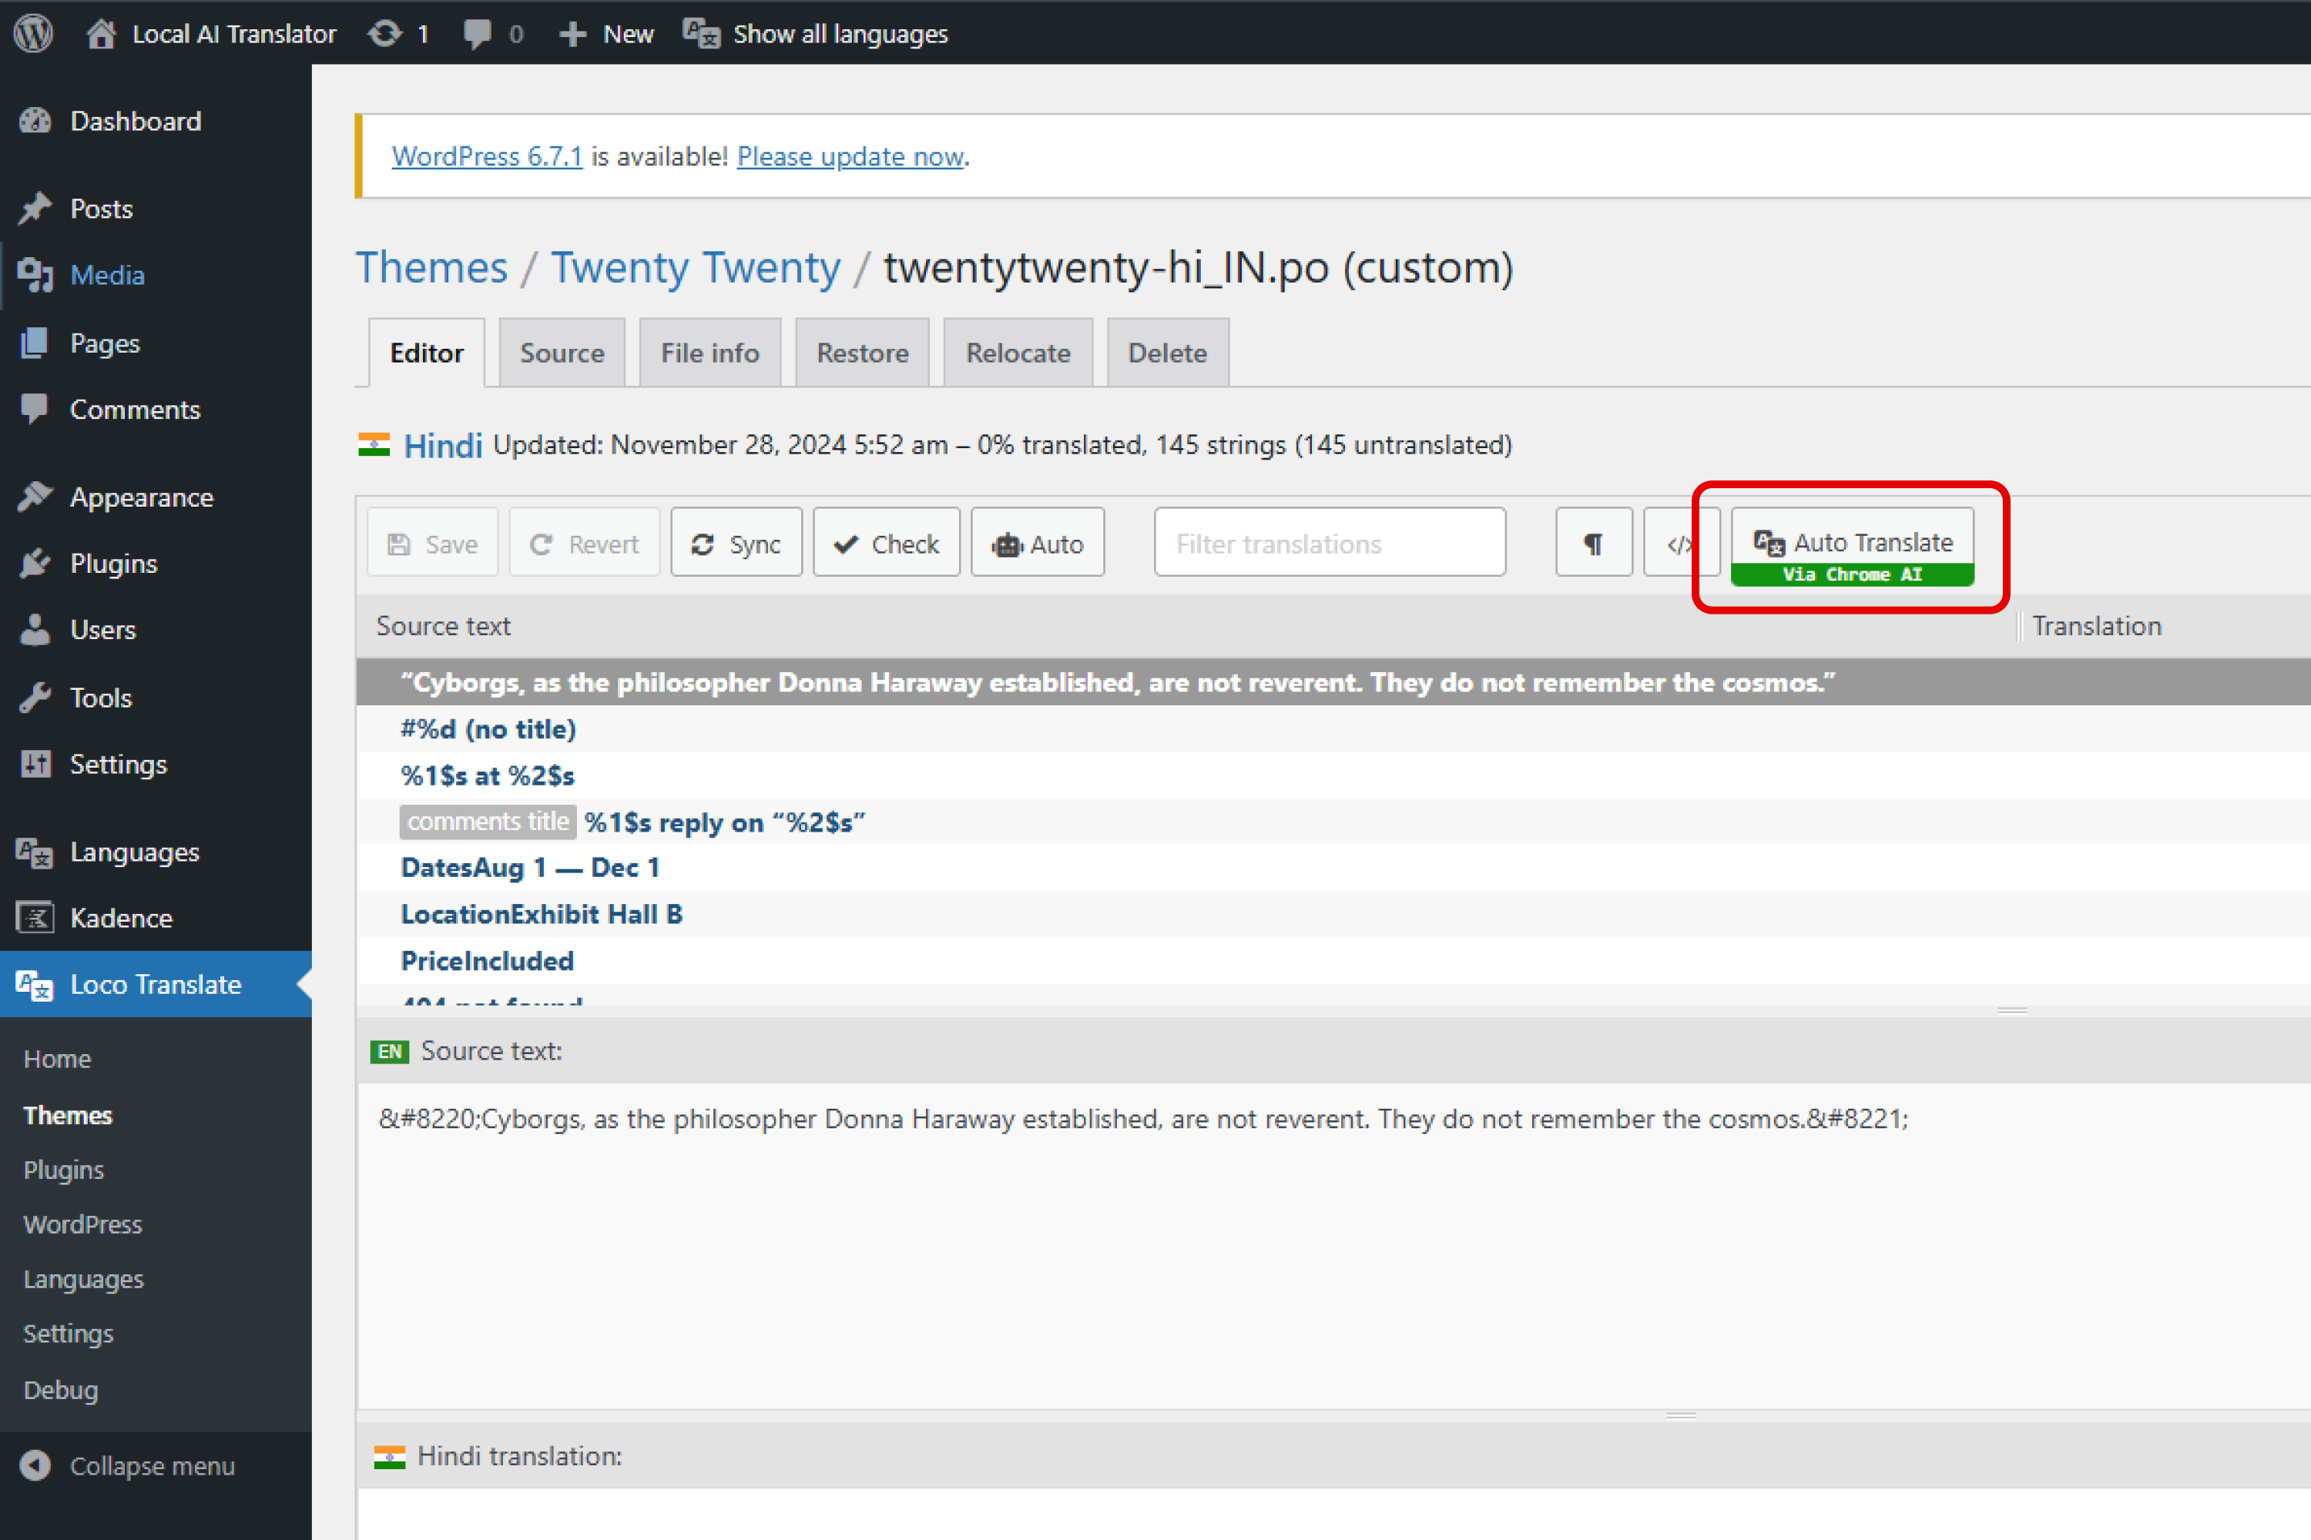The image size is (2311, 1540).
Task: Go to Plugins in main sidebar
Action: click(113, 564)
